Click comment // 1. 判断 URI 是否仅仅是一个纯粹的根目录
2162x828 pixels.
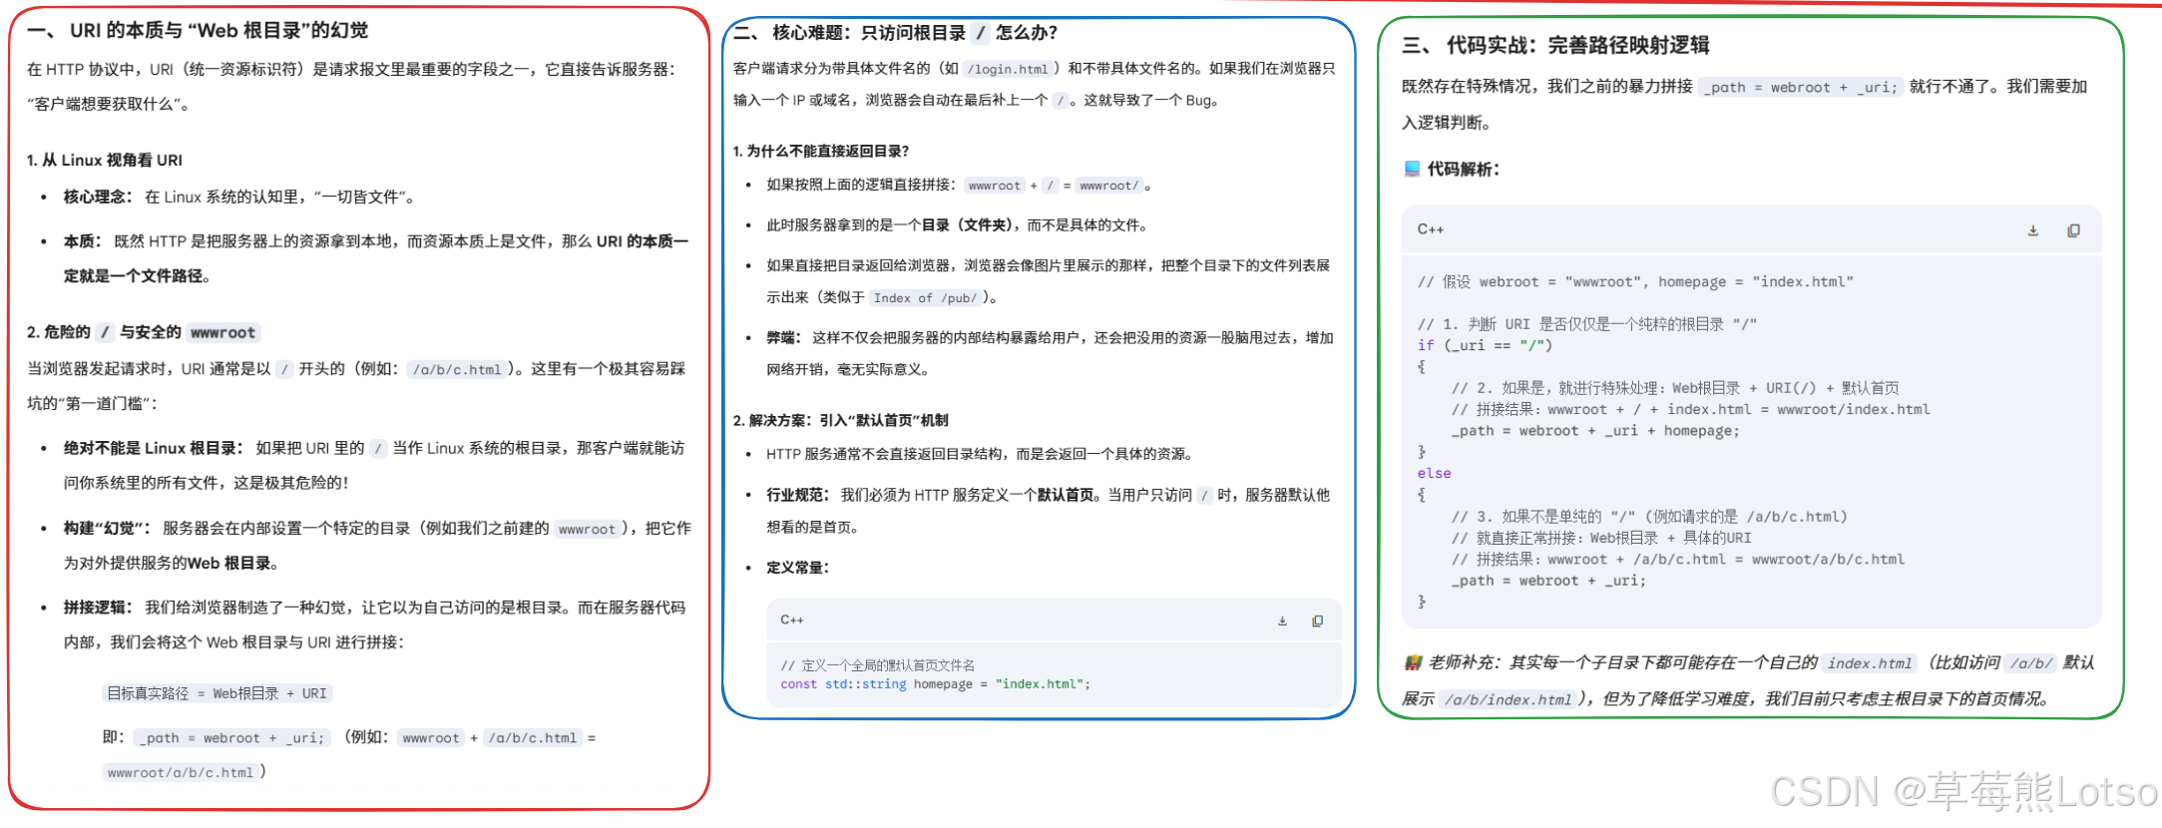click(x=1587, y=324)
